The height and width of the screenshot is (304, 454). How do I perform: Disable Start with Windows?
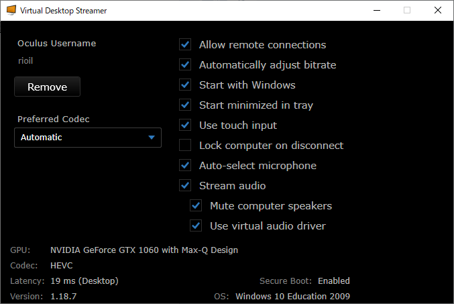point(185,85)
